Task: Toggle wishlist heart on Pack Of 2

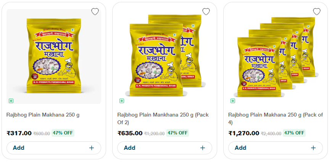Action: pos(206,11)
